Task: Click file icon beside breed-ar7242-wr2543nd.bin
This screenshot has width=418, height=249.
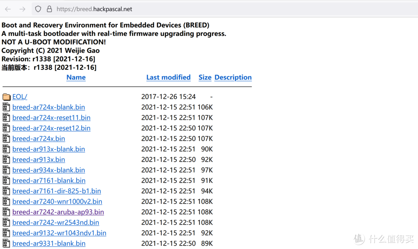Action: (6, 222)
